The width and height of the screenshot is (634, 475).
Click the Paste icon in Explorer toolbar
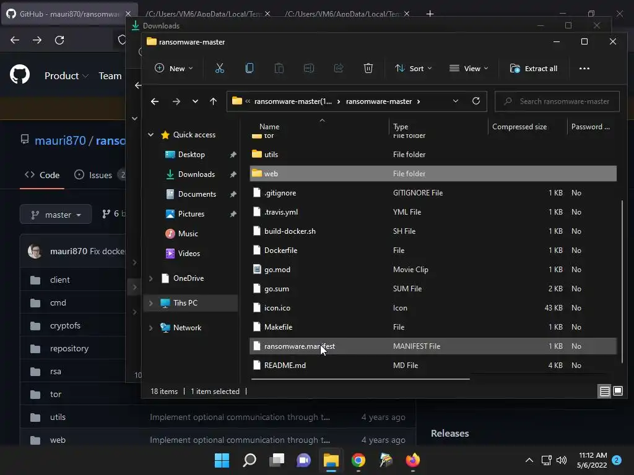click(x=279, y=68)
